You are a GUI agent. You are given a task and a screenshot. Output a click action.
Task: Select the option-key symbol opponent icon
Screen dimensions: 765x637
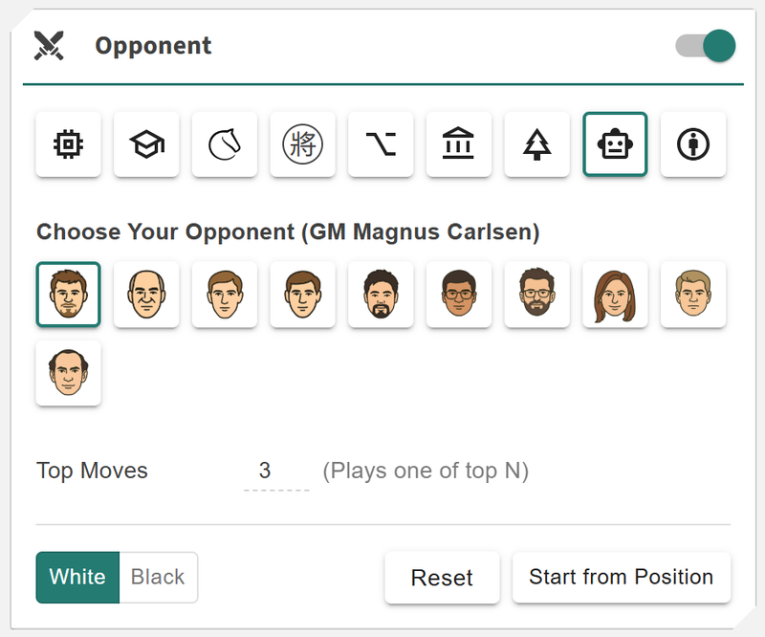(381, 144)
